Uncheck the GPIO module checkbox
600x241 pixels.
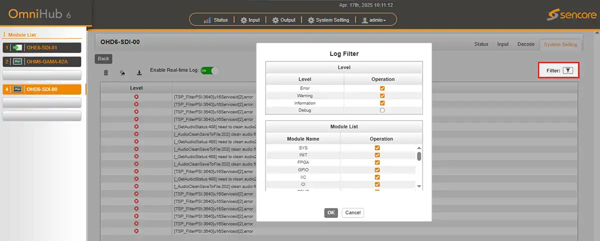tap(377, 170)
